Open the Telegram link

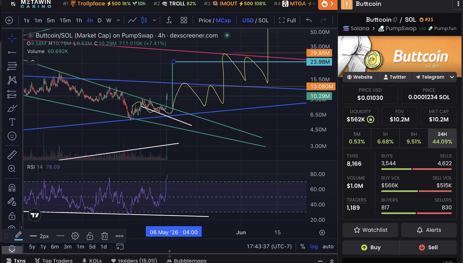click(430, 77)
